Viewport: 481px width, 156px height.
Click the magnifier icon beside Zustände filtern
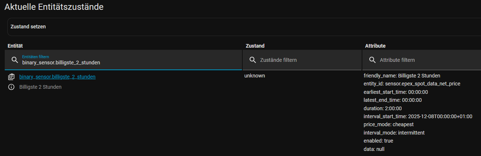click(252, 60)
